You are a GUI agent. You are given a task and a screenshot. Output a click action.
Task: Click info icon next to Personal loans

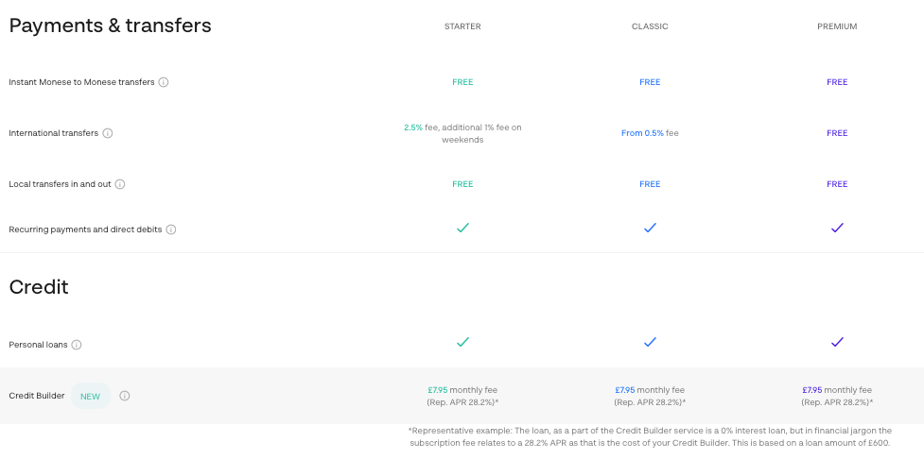pos(76,345)
